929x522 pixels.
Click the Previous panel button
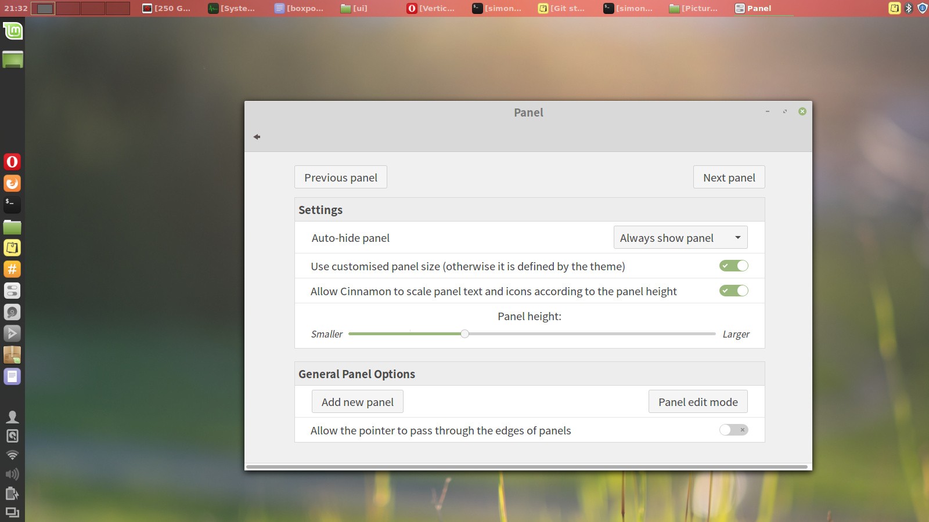(341, 177)
